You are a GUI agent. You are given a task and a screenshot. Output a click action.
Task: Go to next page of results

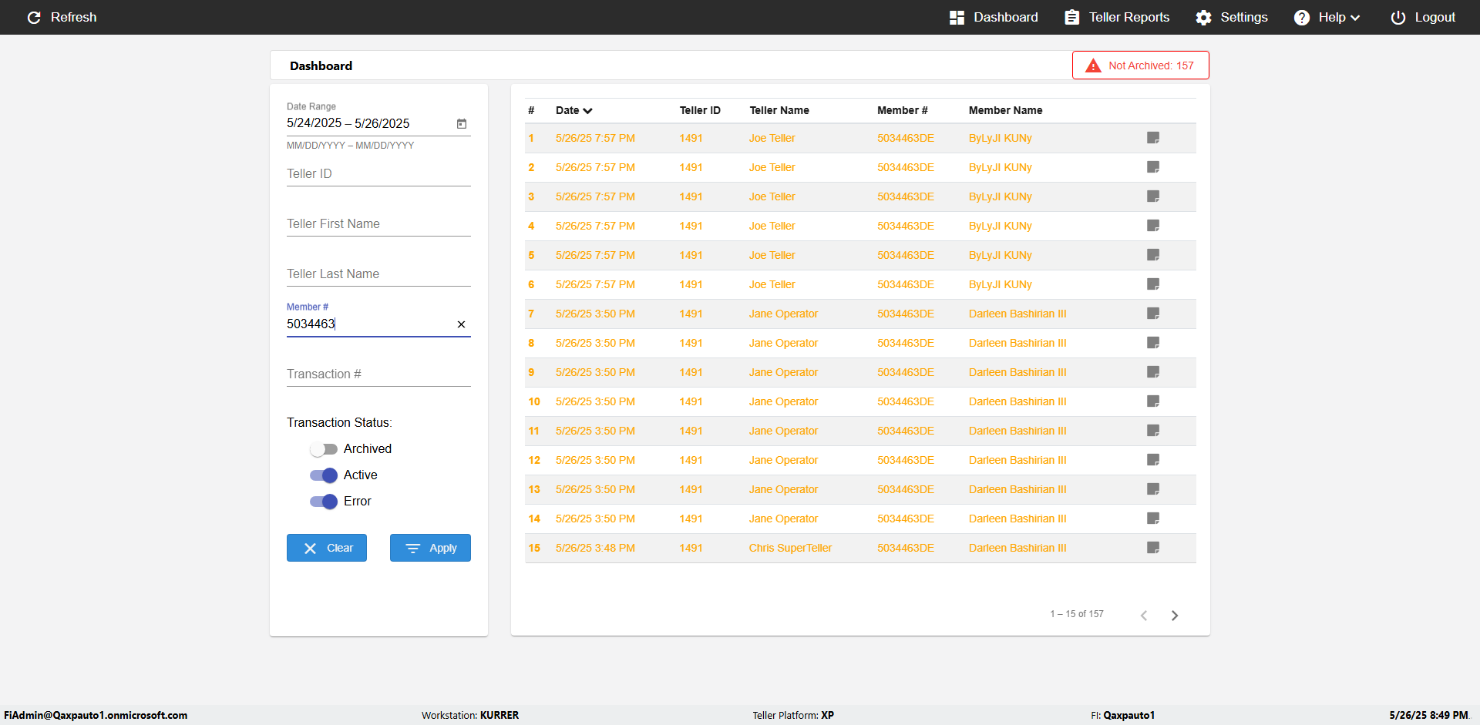1175,615
